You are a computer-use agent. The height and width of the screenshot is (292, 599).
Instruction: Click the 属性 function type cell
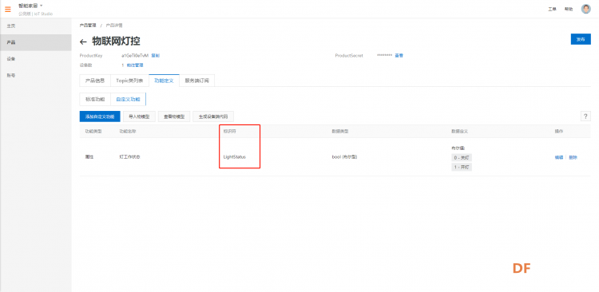tap(89, 157)
